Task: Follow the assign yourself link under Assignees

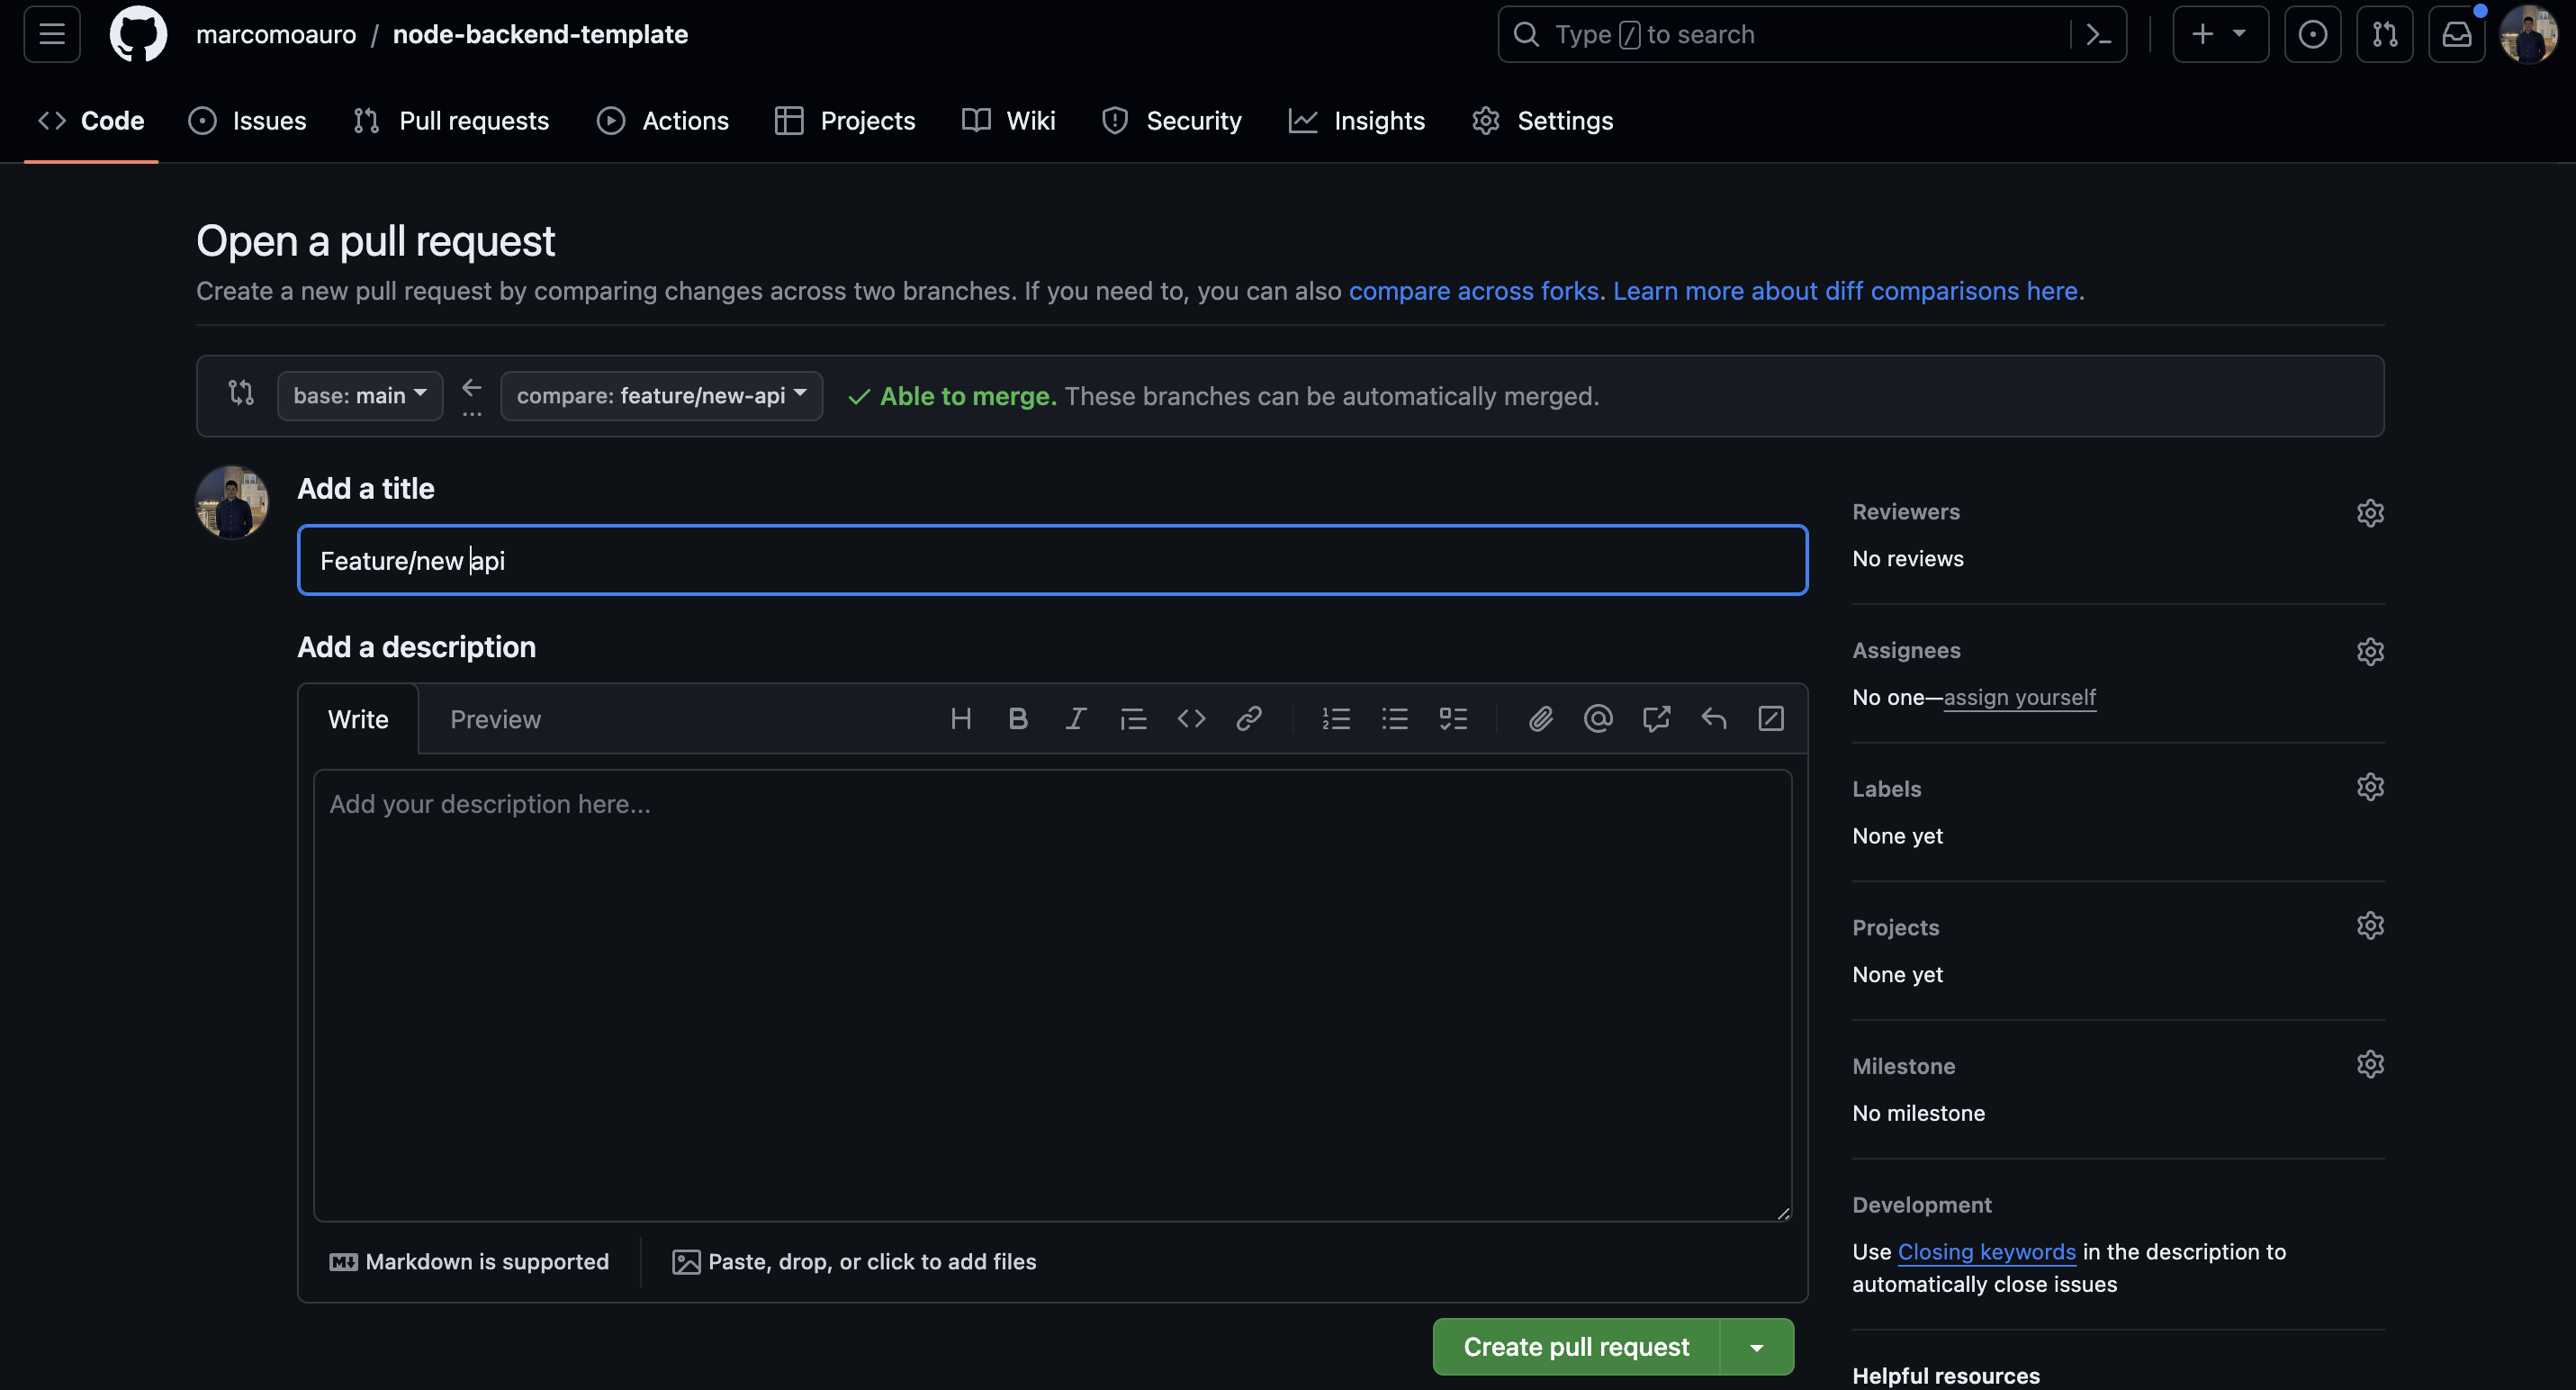Action: (2020, 697)
